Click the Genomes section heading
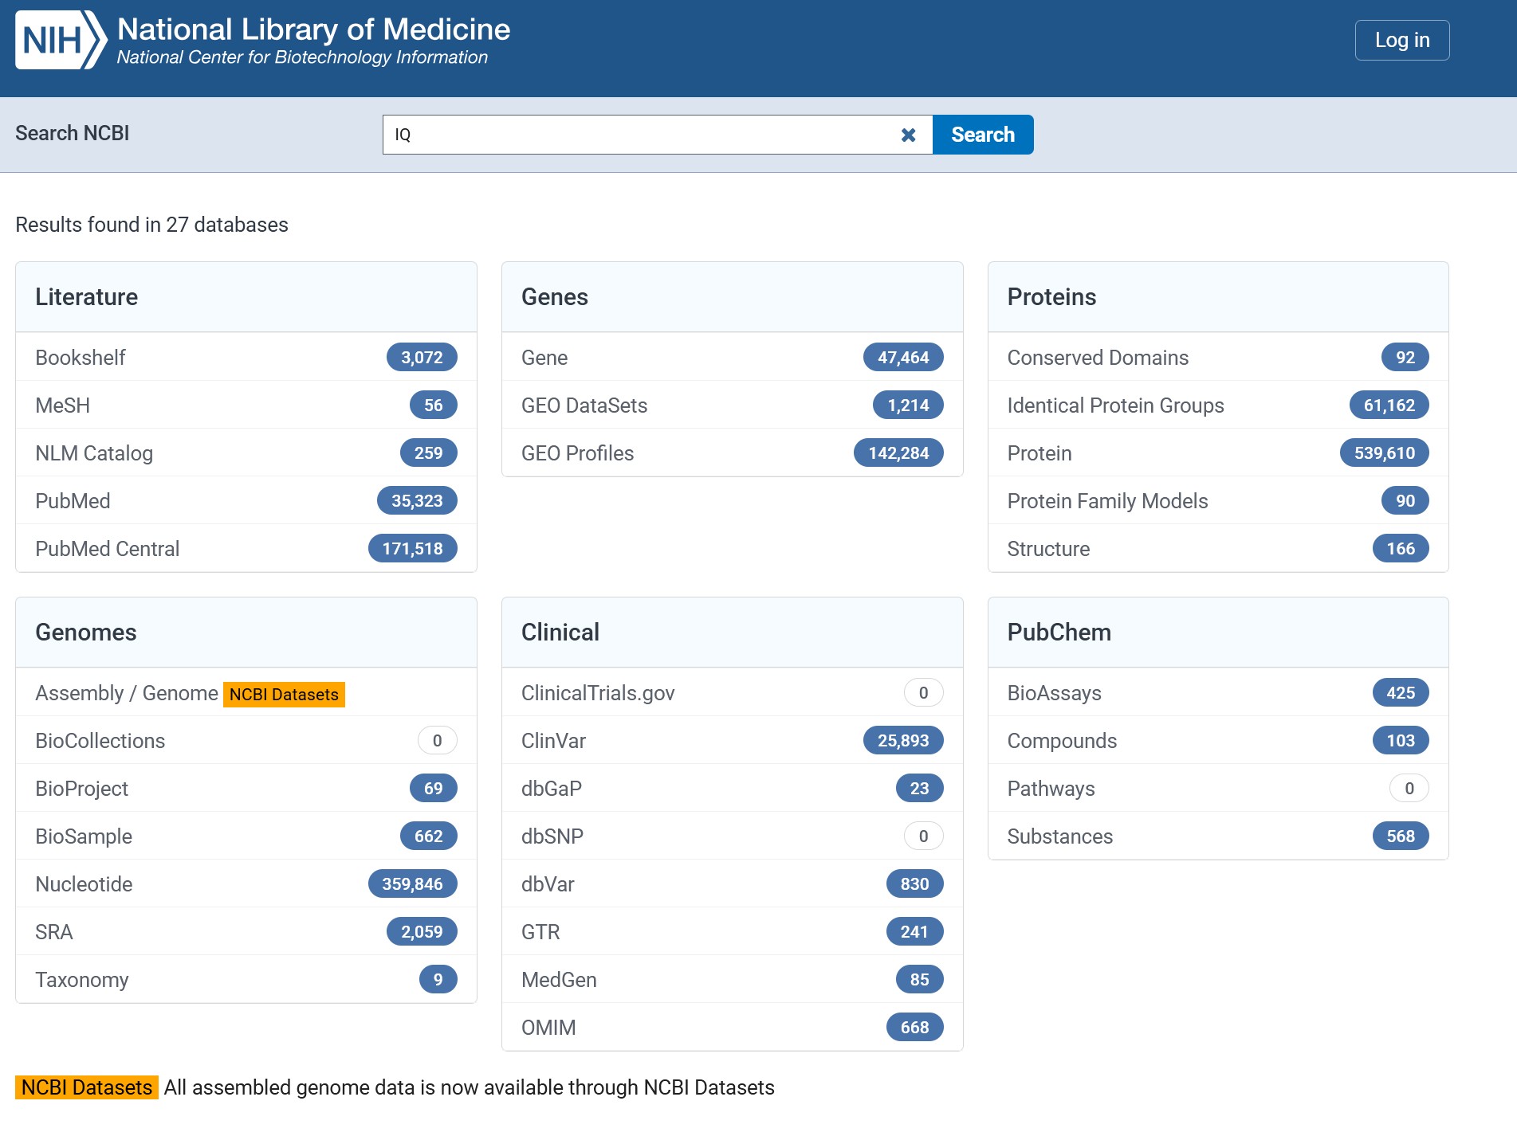The image size is (1517, 1136). 85,633
